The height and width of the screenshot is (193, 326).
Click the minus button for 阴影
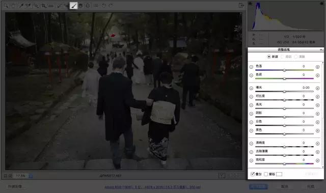pos(251,114)
